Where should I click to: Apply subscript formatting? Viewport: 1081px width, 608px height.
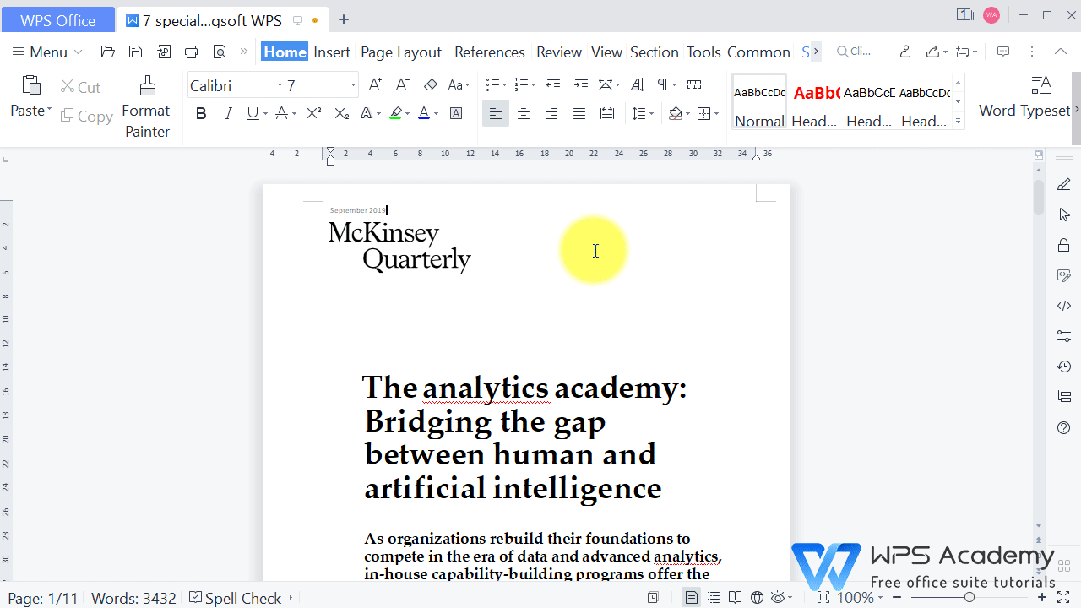(x=341, y=113)
